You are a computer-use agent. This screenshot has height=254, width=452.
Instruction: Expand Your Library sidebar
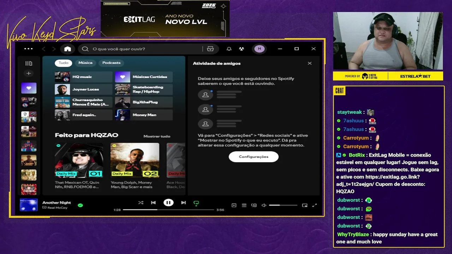click(x=29, y=64)
